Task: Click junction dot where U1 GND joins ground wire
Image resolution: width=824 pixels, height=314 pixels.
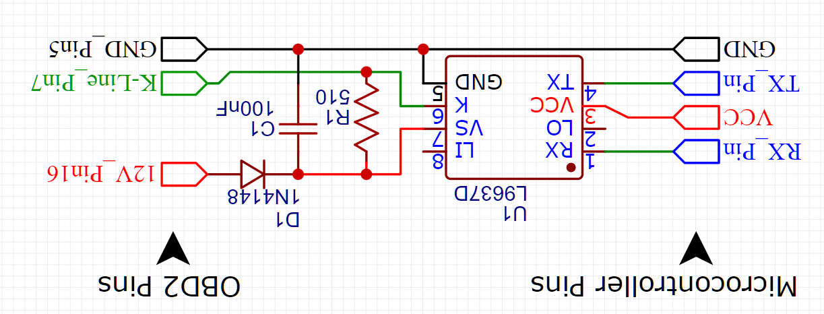Action: (x=423, y=49)
